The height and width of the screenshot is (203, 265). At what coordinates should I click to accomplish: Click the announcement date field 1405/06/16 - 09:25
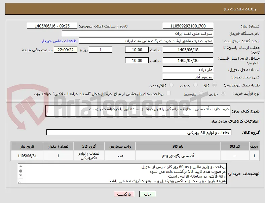pyautogui.click(x=52, y=26)
